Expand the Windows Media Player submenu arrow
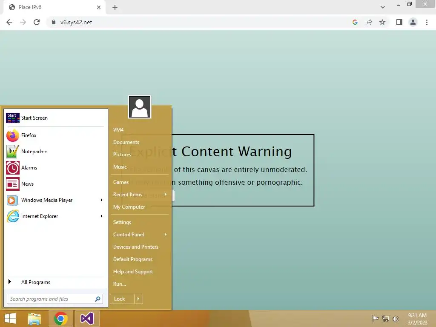Screen dimensions: 436x327 tap(101, 200)
